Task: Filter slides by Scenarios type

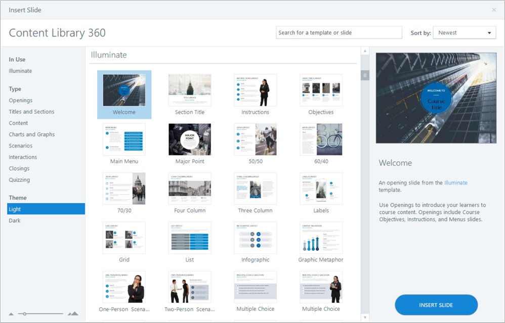Action: (x=21, y=146)
